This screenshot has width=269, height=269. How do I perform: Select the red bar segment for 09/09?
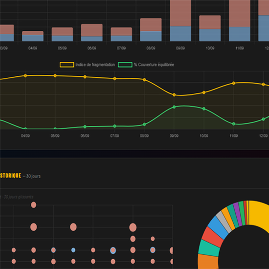coord(180,13)
